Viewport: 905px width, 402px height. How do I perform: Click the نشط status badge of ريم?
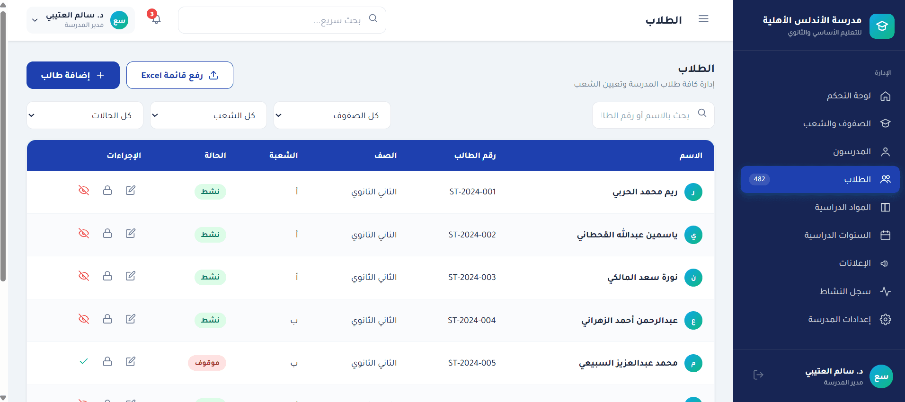pos(210,192)
